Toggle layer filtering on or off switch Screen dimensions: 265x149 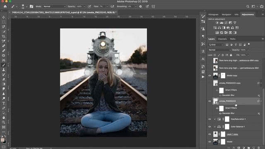pyautogui.click(x=249, y=44)
